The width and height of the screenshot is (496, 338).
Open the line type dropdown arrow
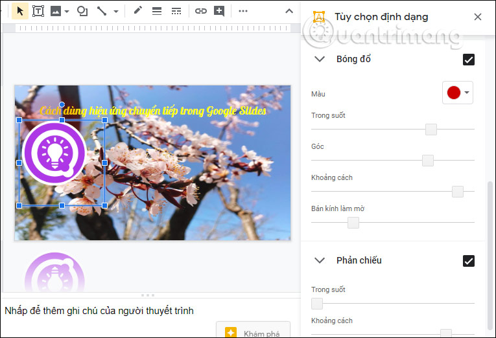point(116,12)
